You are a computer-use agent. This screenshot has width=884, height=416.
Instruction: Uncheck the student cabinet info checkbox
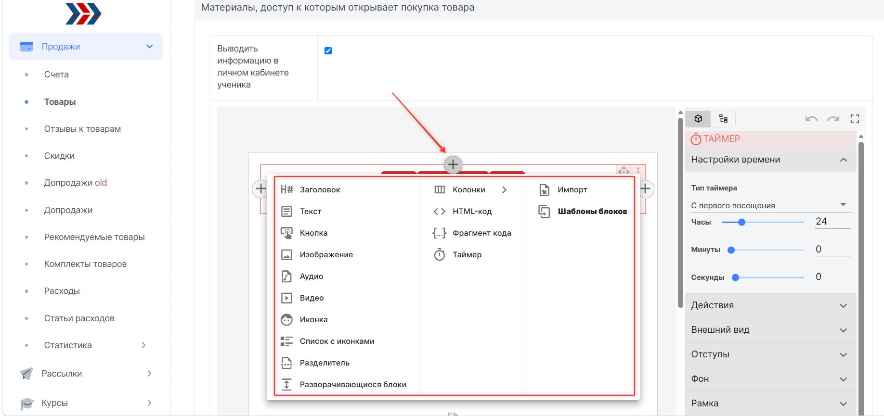click(x=328, y=50)
